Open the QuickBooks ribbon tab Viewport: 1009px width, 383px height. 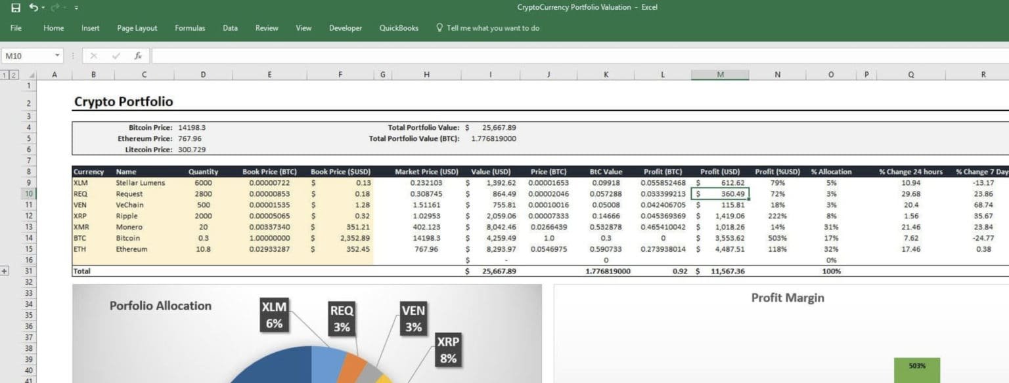coord(399,28)
